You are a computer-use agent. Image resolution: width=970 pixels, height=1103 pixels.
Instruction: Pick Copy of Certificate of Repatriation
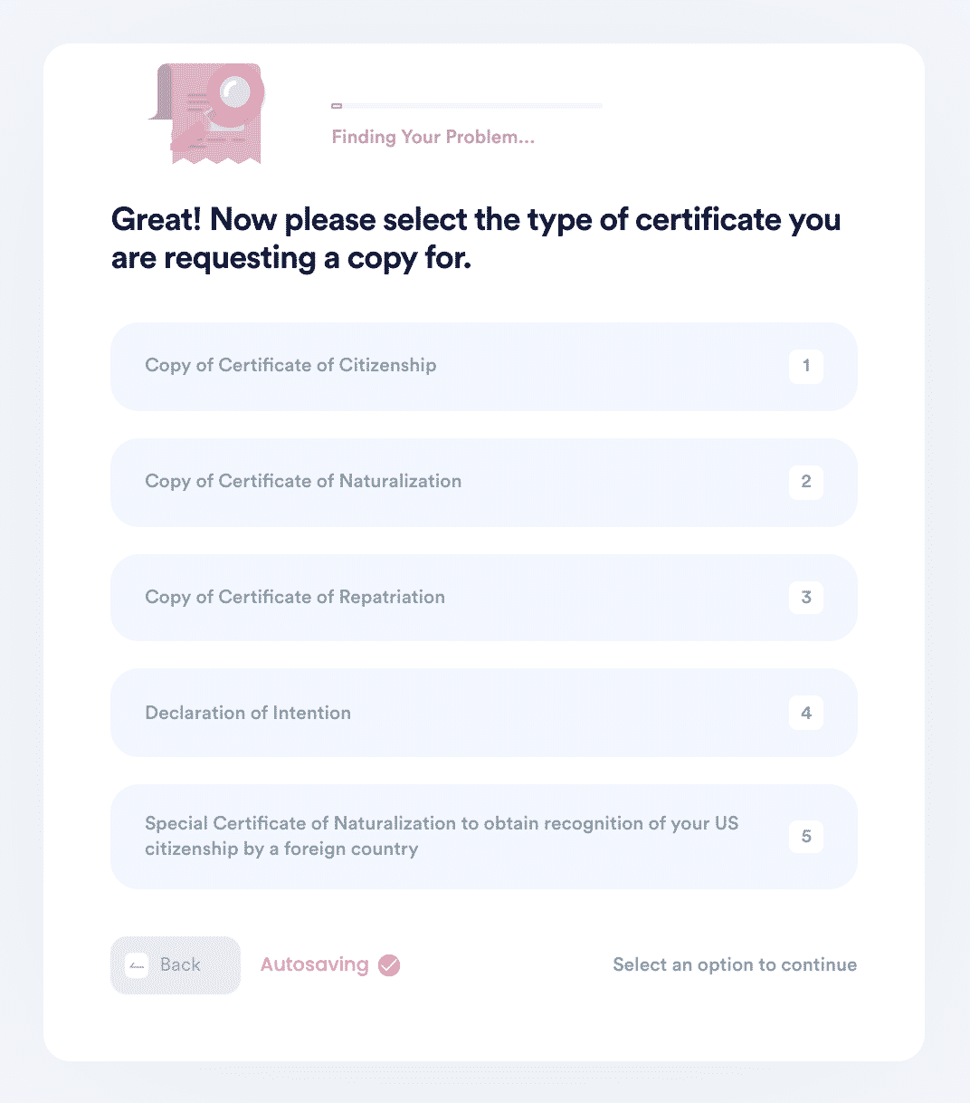click(484, 598)
